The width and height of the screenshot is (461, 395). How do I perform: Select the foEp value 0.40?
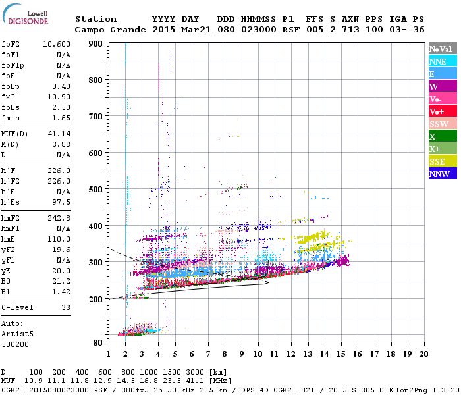(61, 86)
